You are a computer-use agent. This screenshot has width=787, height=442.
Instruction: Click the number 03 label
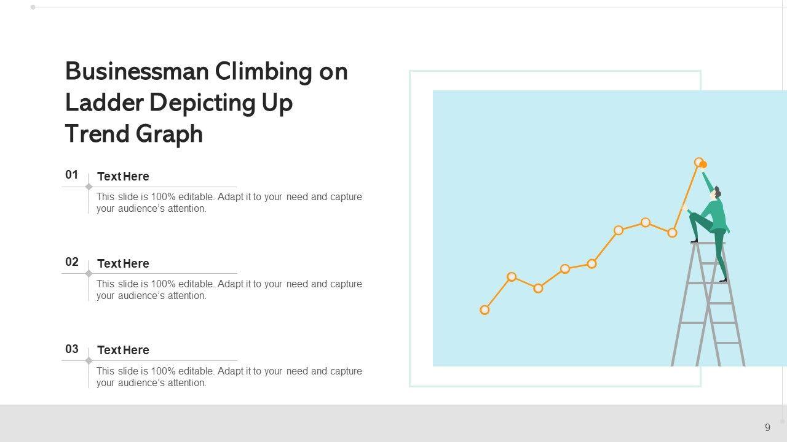point(72,349)
